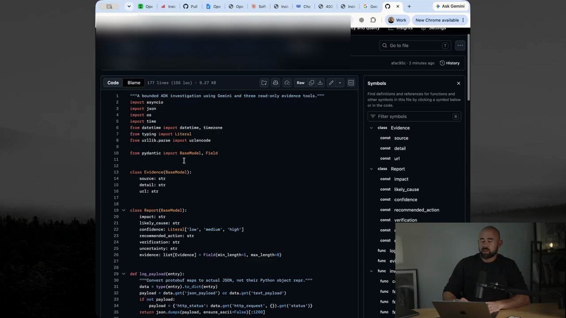Toggle the symbols panel code icon
The width and height of the screenshot is (566, 318).
[351, 83]
